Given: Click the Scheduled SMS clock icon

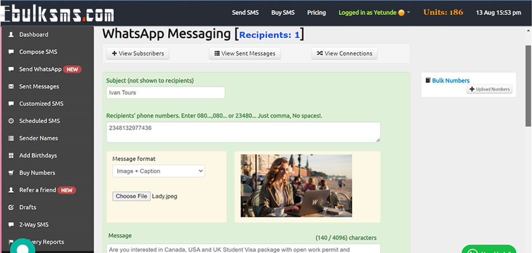Looking at the screenshot, I should click(x=11, y=121).
